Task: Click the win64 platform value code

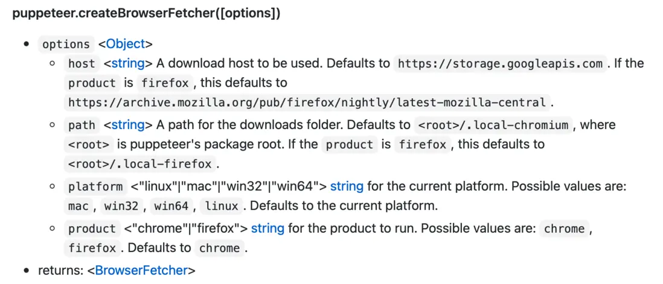Action: pos(171,206)
